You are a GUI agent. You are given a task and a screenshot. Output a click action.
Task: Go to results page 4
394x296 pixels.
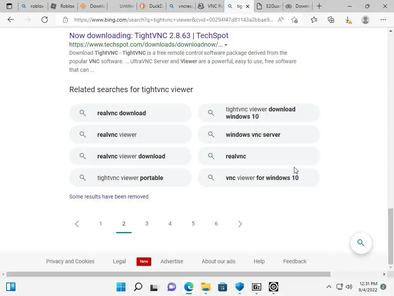click(x=170, y=224)
